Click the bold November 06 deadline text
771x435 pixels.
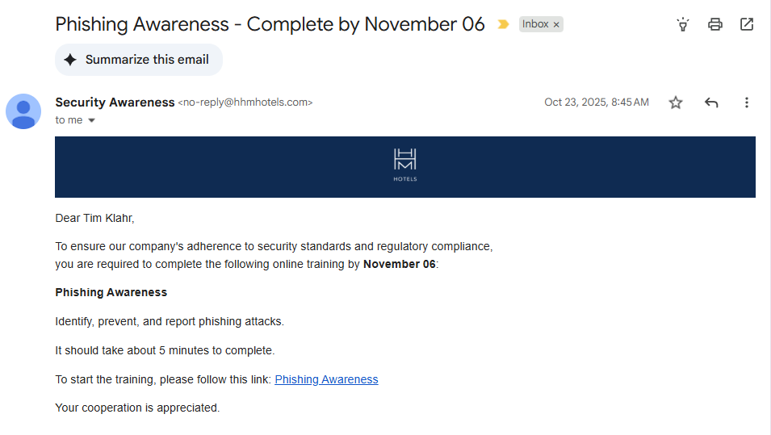[x=399, y=264]
